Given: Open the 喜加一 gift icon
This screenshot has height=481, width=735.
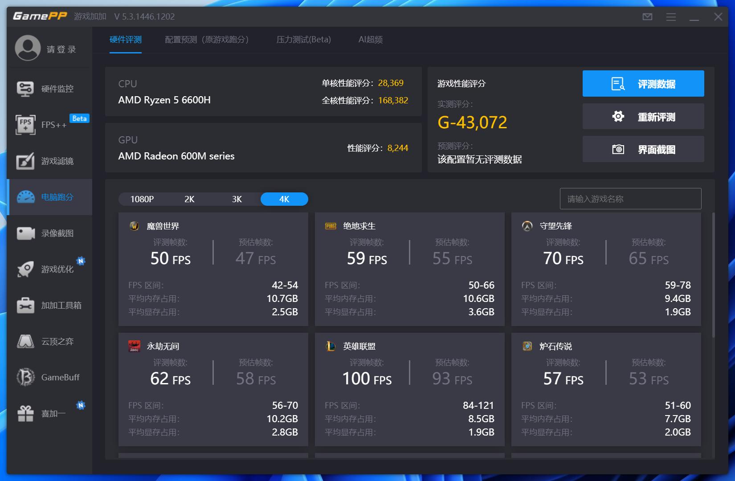Looking at the screenshot, I should point(25,413).
